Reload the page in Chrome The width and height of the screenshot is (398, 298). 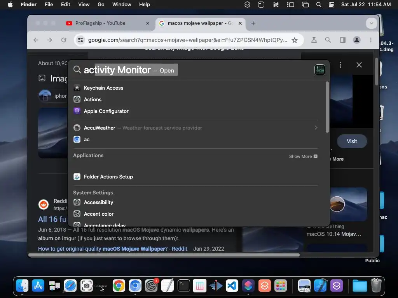pos(64,40)
